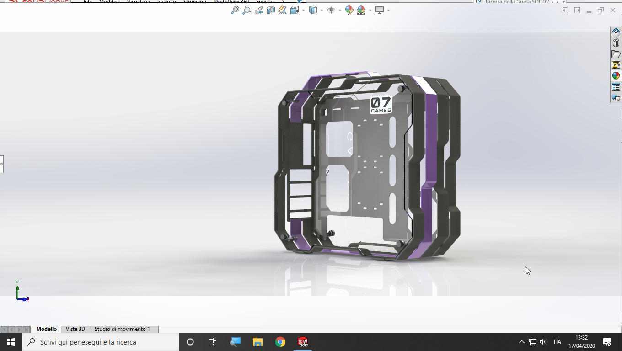Open the Strumenti menu

point(194,2)
